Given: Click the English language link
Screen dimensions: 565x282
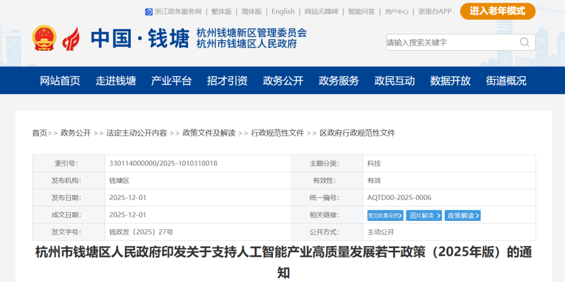Looking at the screenshot, I should (x=283, y=11).
